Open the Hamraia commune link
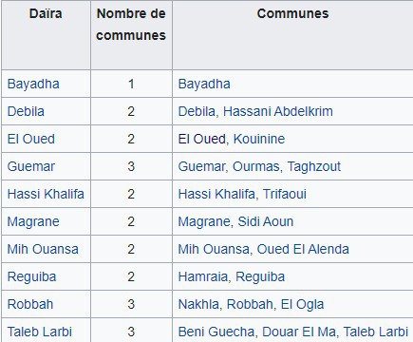 (x=203, y=276)
